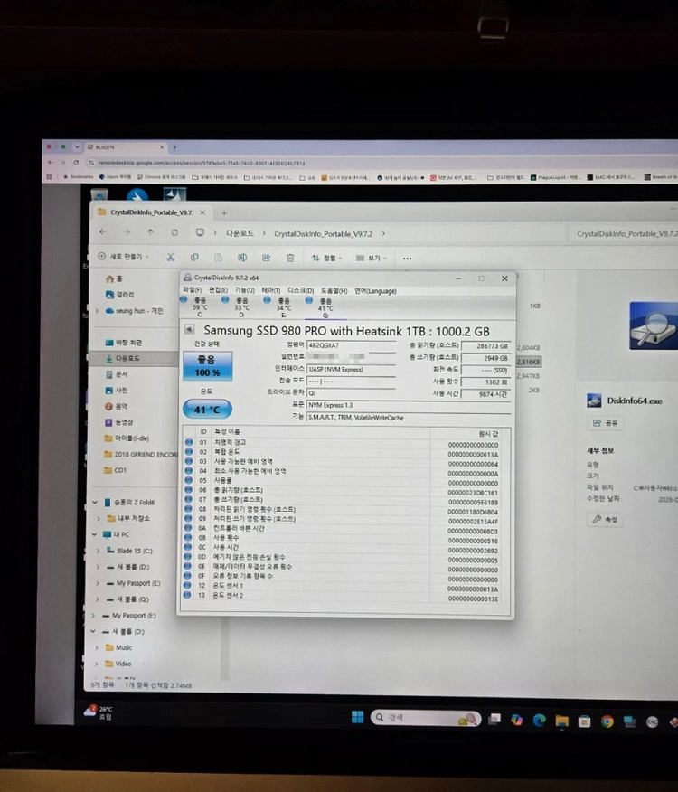
Task: Expand the Blade 15 (C:) tree node
Action: pos(98,551)
